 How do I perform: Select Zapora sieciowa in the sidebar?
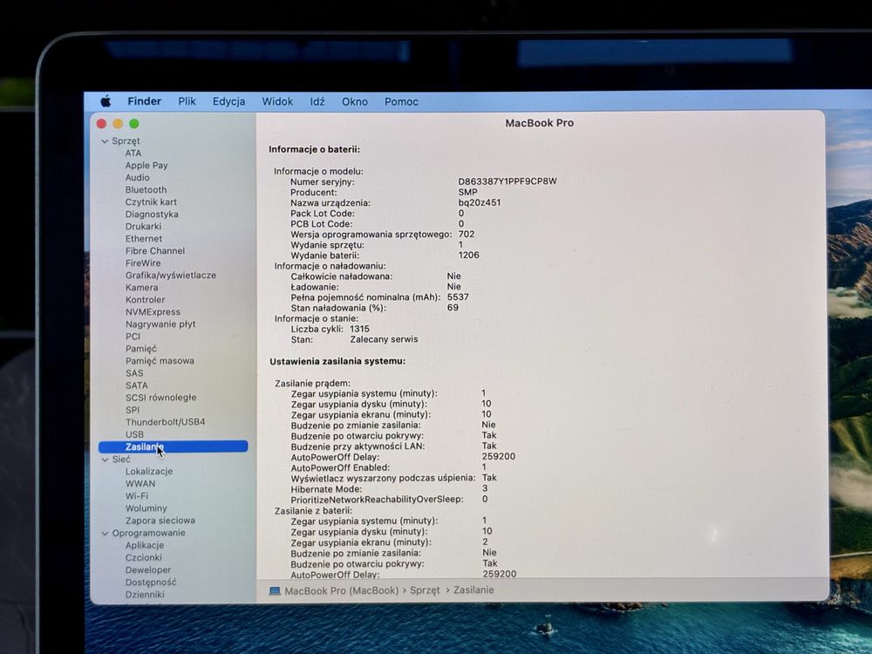(160, 521)
